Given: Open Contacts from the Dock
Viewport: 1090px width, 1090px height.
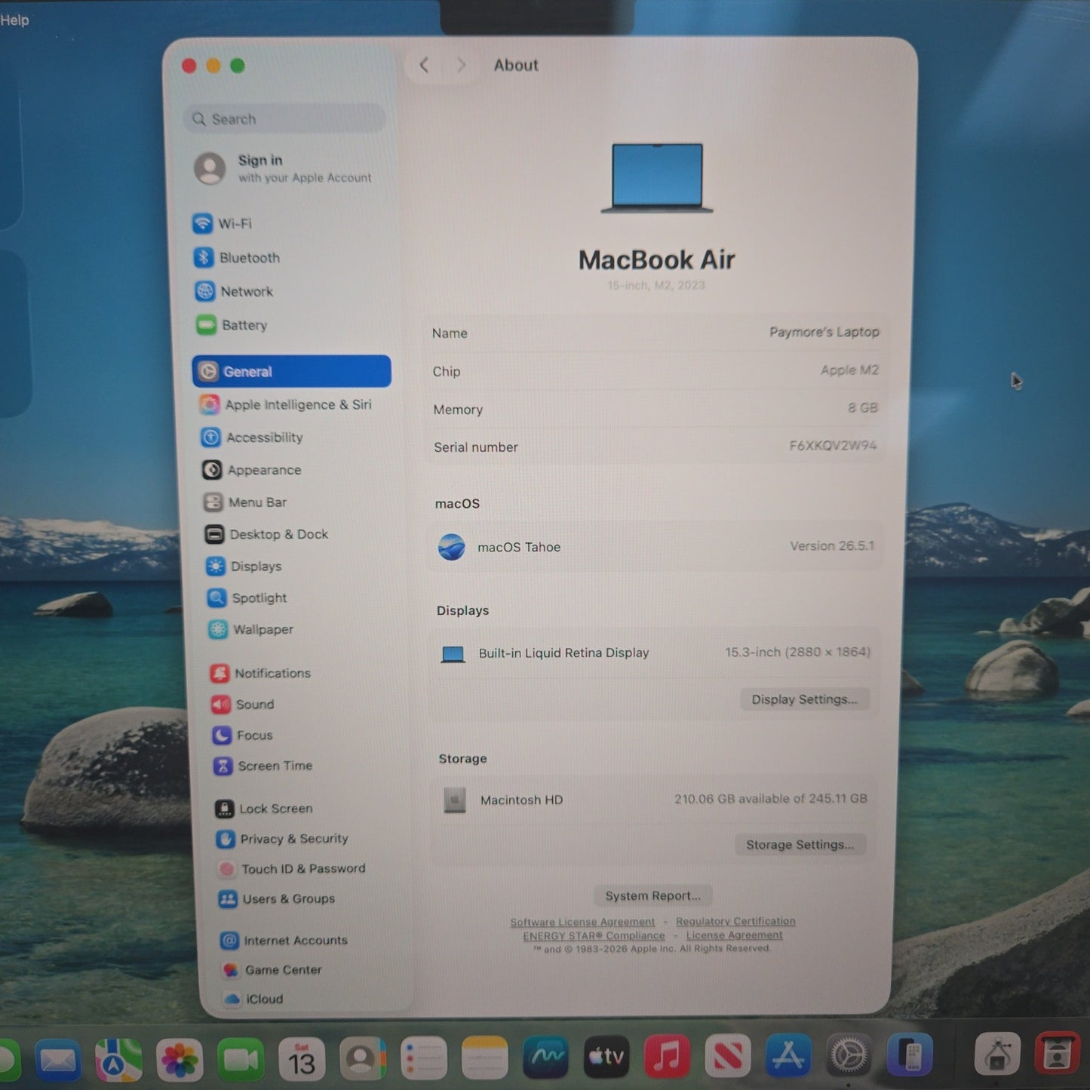Looking at the screenshot, I should [363, 1060].
